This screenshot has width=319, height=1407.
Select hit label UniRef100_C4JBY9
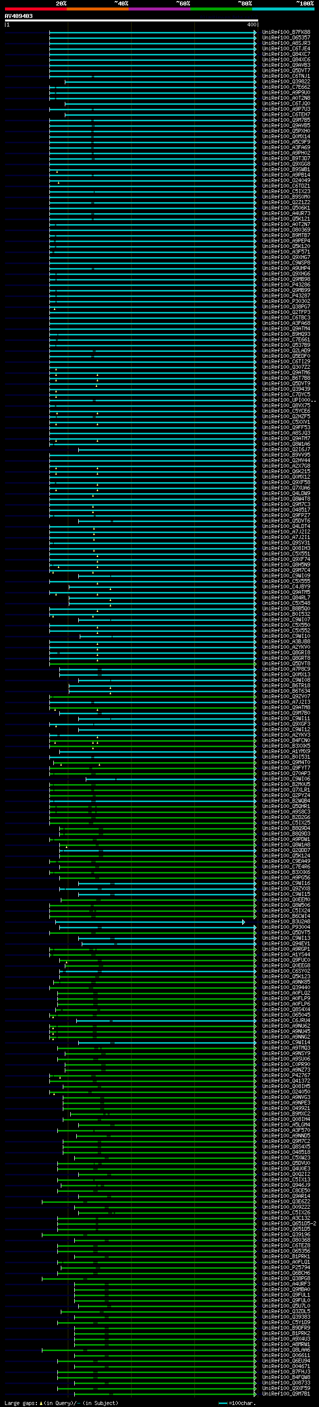coord(286,586)
